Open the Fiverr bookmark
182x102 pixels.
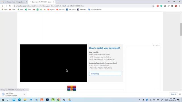coord(28,9)
